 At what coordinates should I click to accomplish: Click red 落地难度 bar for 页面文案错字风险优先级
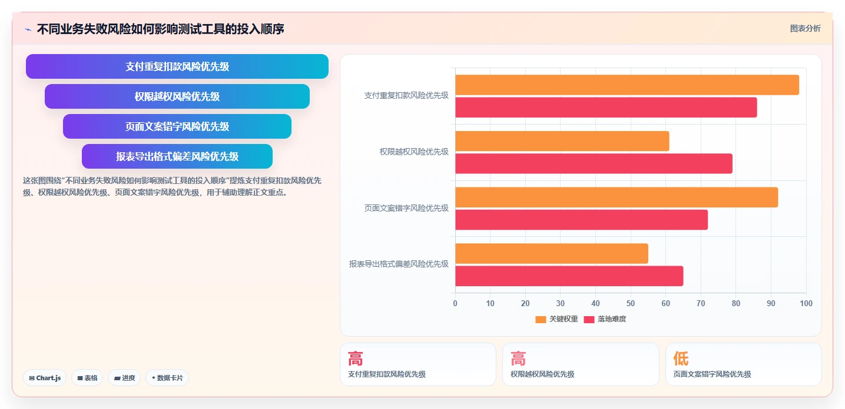(x=581, y=220)
